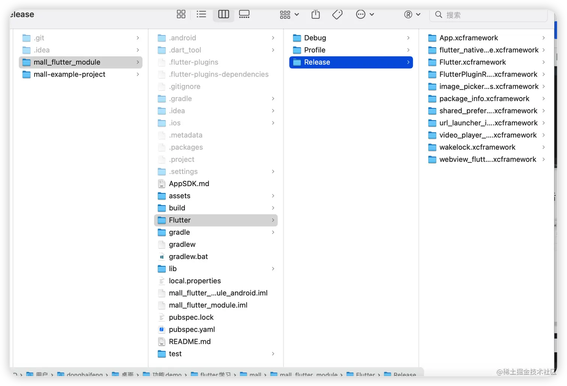Click the 桌面 path bar segment

123,374
